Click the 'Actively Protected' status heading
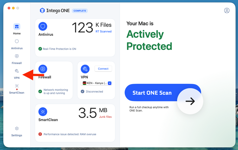Image resolution: width=238 pixels, height=150 pixels. coord(149,40)
